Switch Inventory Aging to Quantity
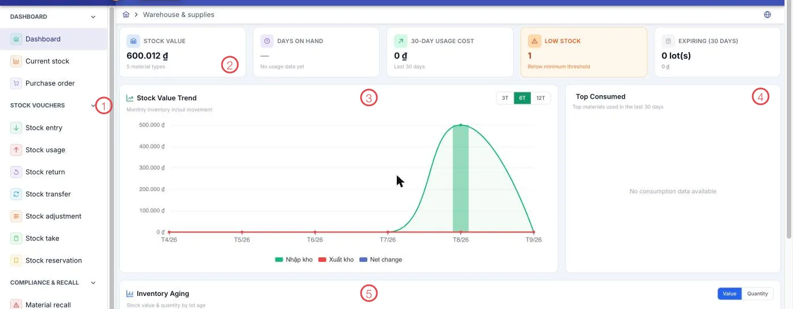 tap(757, 294)
